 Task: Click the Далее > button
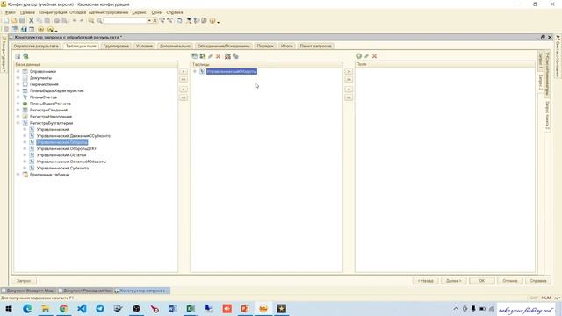point(453,281)
